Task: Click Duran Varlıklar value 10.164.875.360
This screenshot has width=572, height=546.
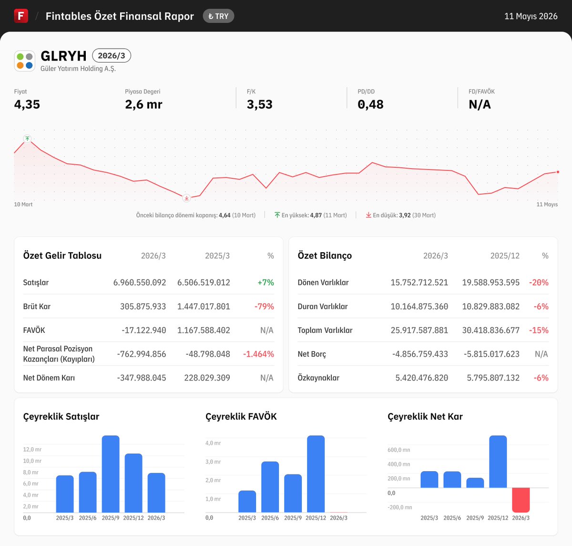Action: click(x=419, y=306)
